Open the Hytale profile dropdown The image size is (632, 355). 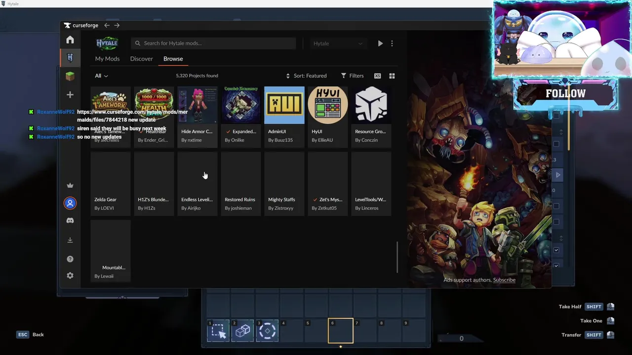[338, 43]
